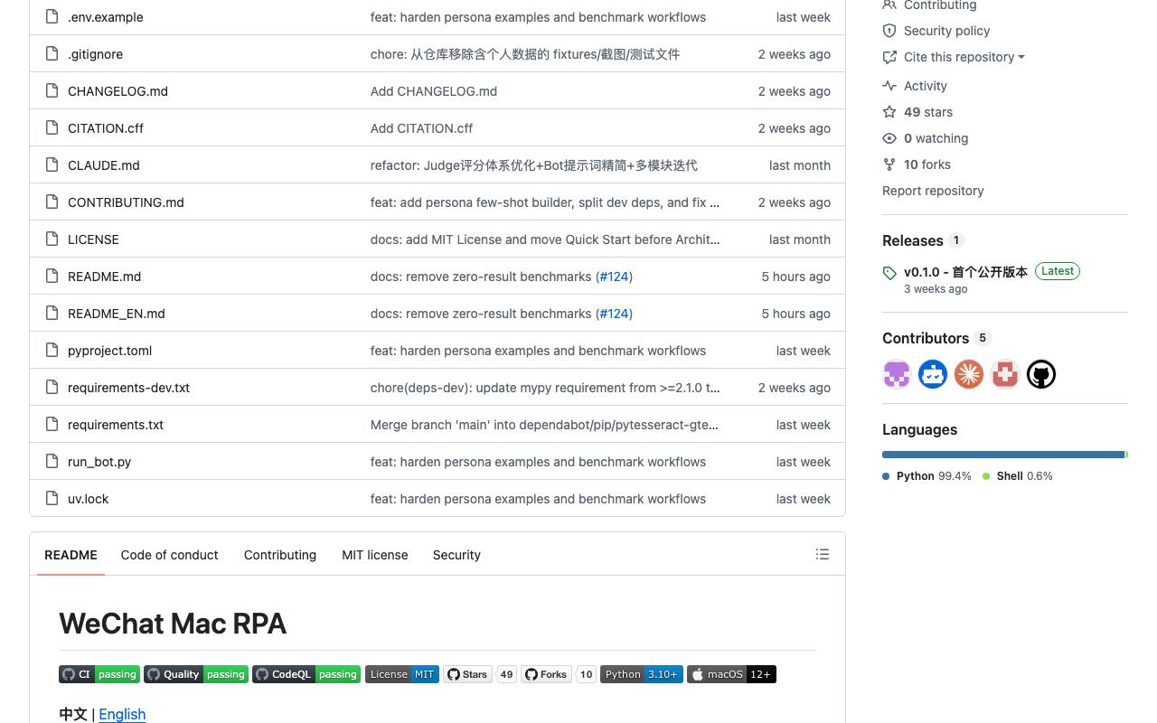This screenshot has height=723, width=1157.
Task: Open the README outline list icon
Action: [x=823, y=554]
